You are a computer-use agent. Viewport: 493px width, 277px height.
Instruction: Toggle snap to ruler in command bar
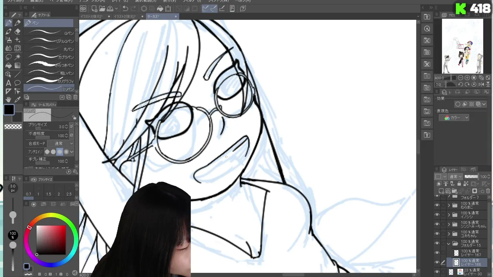point(206,8)
